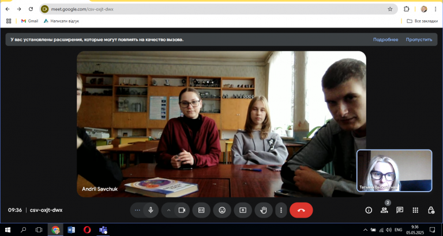This screenshot has height=236, width=443.
Task: Raise hand in the meeting
Action: [264, 210]
